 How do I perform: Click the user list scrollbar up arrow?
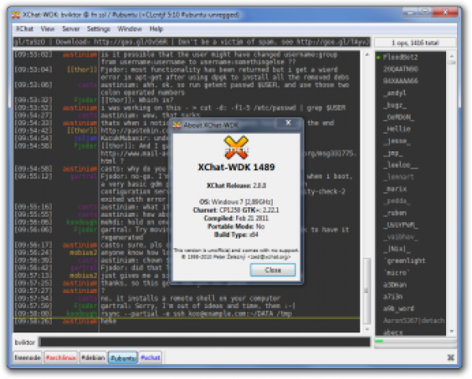pos(452,56)
